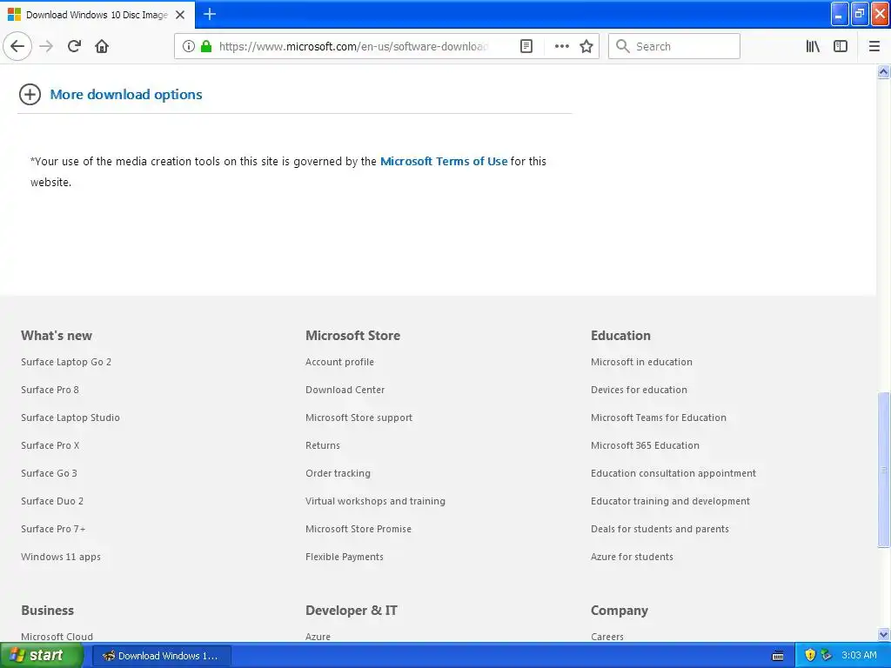Screen dimensions: 891x668
Task: Open the Firefox home page icon
Action: 102,47
